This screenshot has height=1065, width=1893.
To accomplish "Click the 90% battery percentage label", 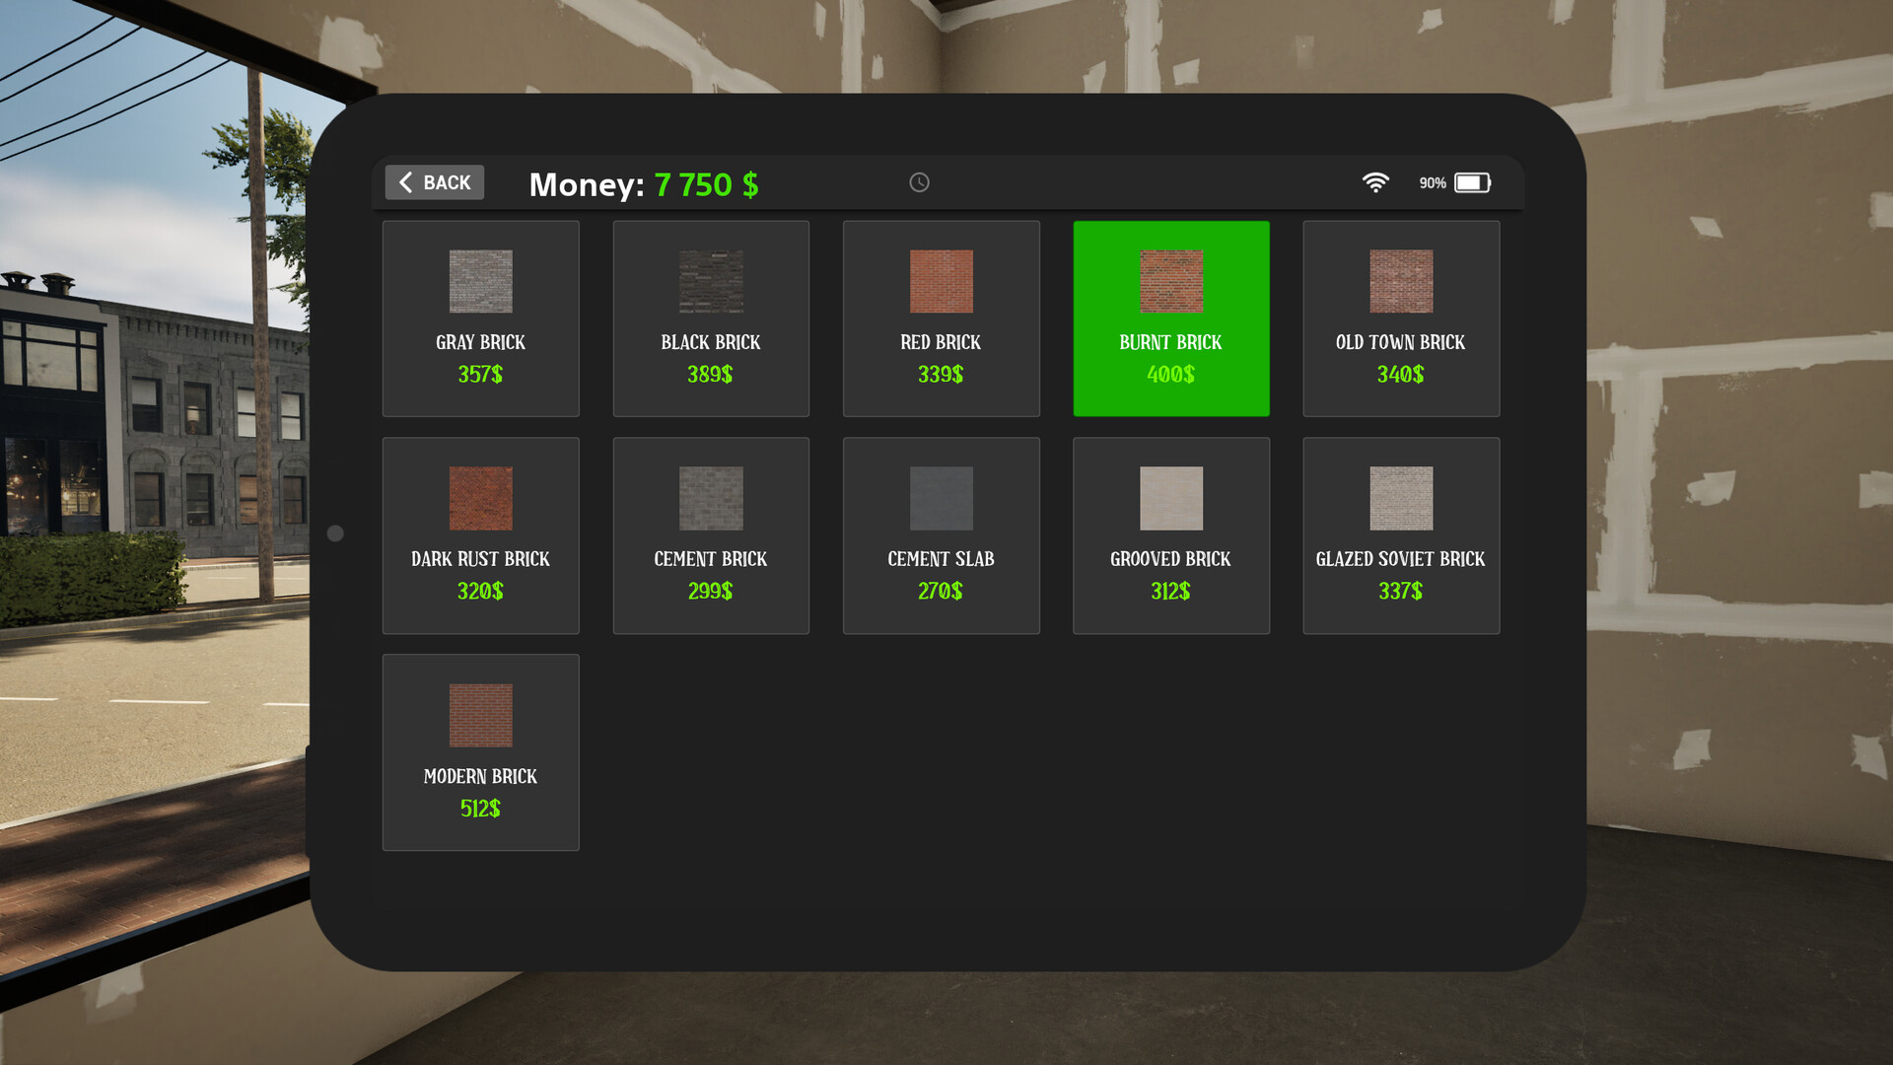I will point(1432,182).
